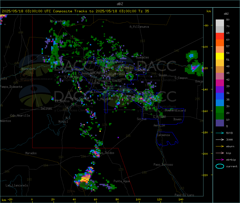Click the '-80' tick on the right axis
240x203 pixels.
click(206, 25)
